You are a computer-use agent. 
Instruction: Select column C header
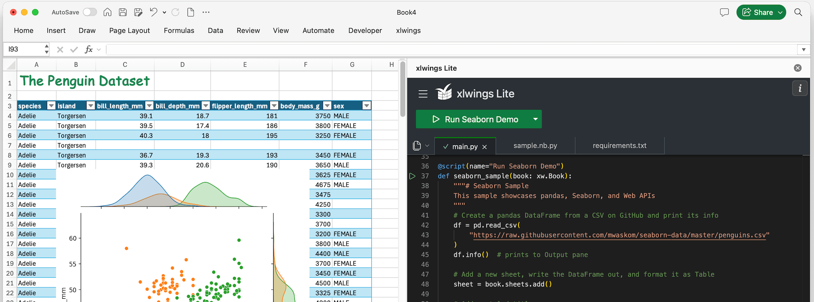tap(125, 65)
